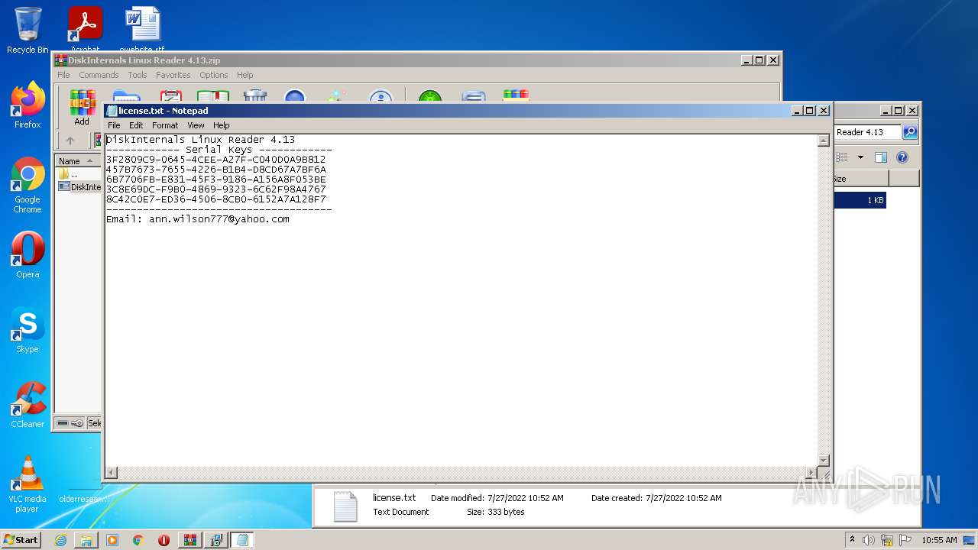This screenshot has height=550, width=978.
Task: Show the preview pane in Explorer
Action: (x=880, y=157)
